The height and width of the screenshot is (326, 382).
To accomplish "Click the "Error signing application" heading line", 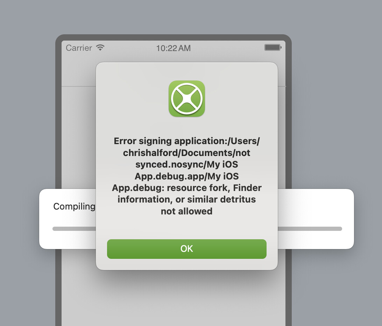I will point(186,141).
